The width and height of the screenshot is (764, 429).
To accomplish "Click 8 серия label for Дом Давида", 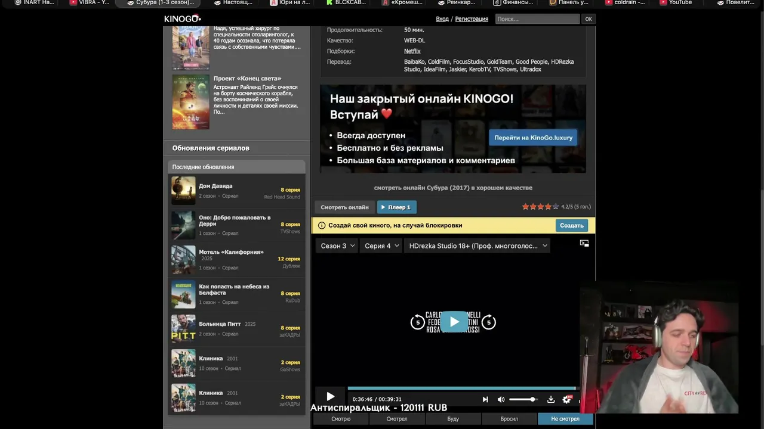I will [290, 190].
